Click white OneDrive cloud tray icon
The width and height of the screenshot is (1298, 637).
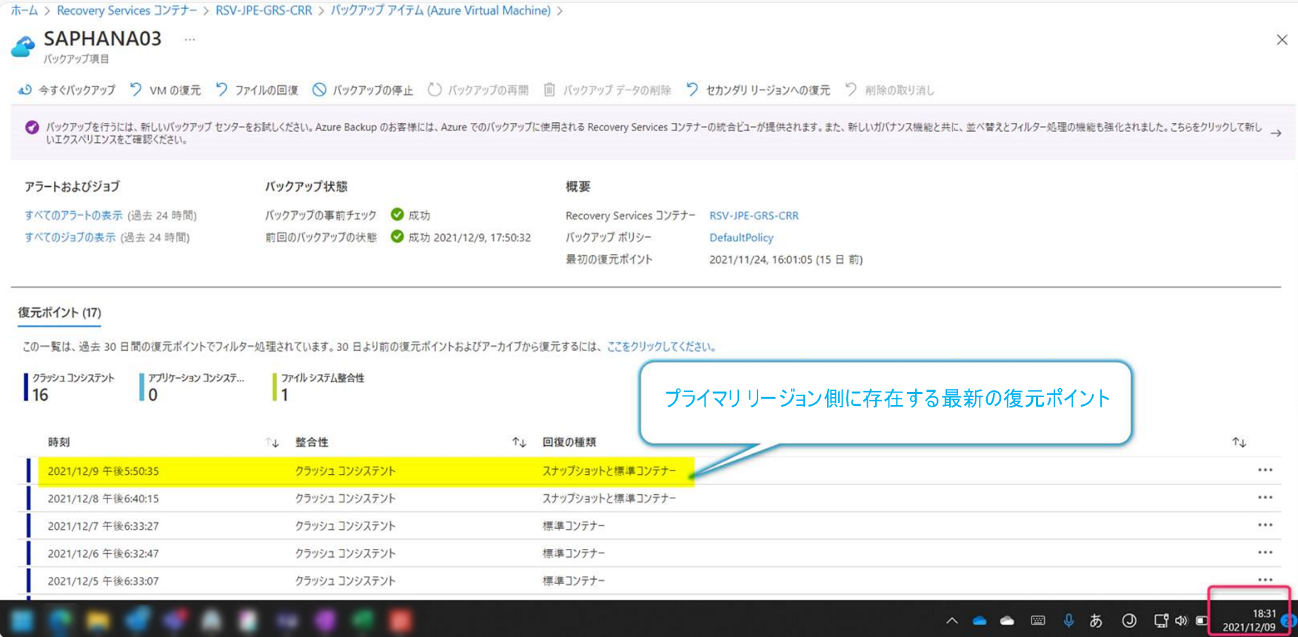click(x=1007, y=621)
